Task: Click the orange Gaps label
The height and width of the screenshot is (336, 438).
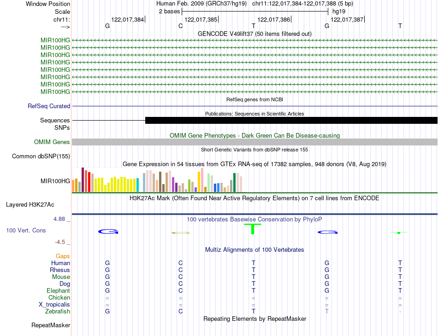Action: tap(63, 256)
